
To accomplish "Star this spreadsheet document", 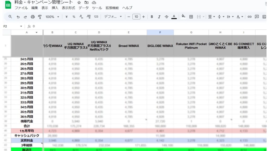I will click(79, 3).
